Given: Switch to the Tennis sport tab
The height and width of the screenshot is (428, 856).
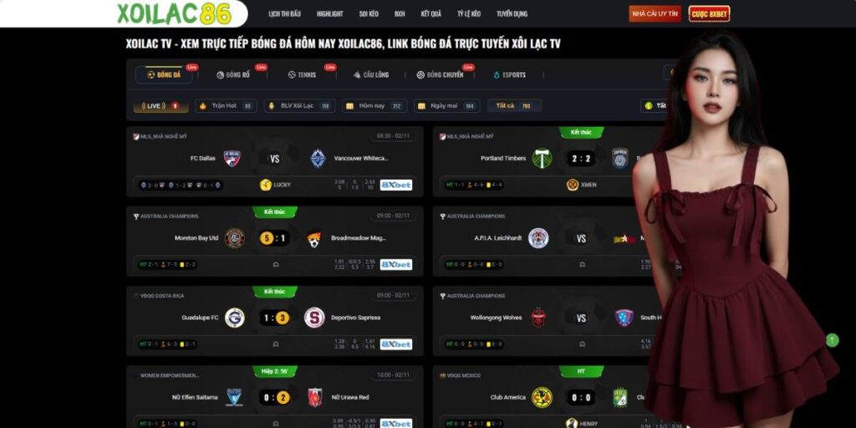Looking at the screenshot, I should 302,74.
